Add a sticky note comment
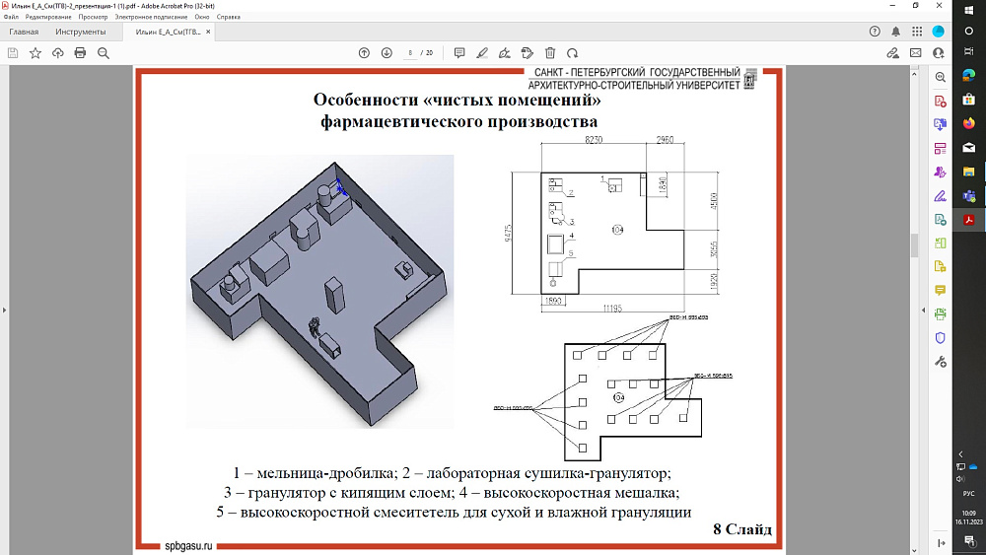Viewport: 986px width, 555px height. [459, 53]
